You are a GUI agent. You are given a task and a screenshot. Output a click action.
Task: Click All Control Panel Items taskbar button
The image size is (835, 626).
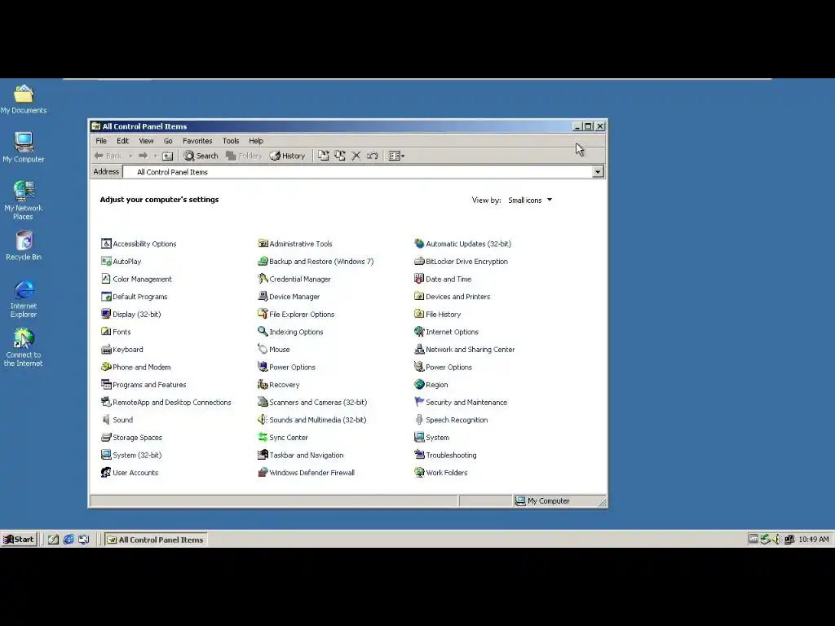156,540
